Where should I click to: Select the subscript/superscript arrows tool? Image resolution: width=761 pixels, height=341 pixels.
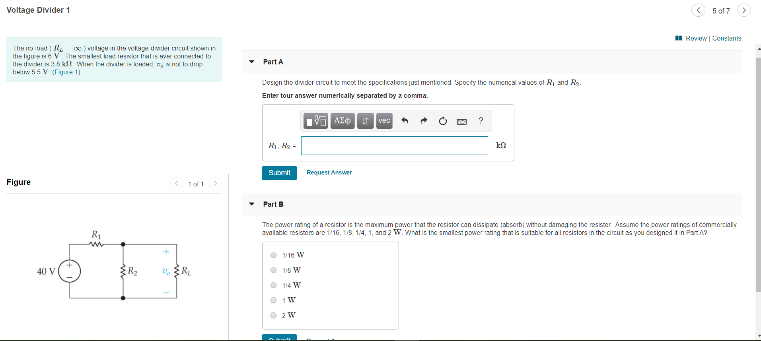365,121
